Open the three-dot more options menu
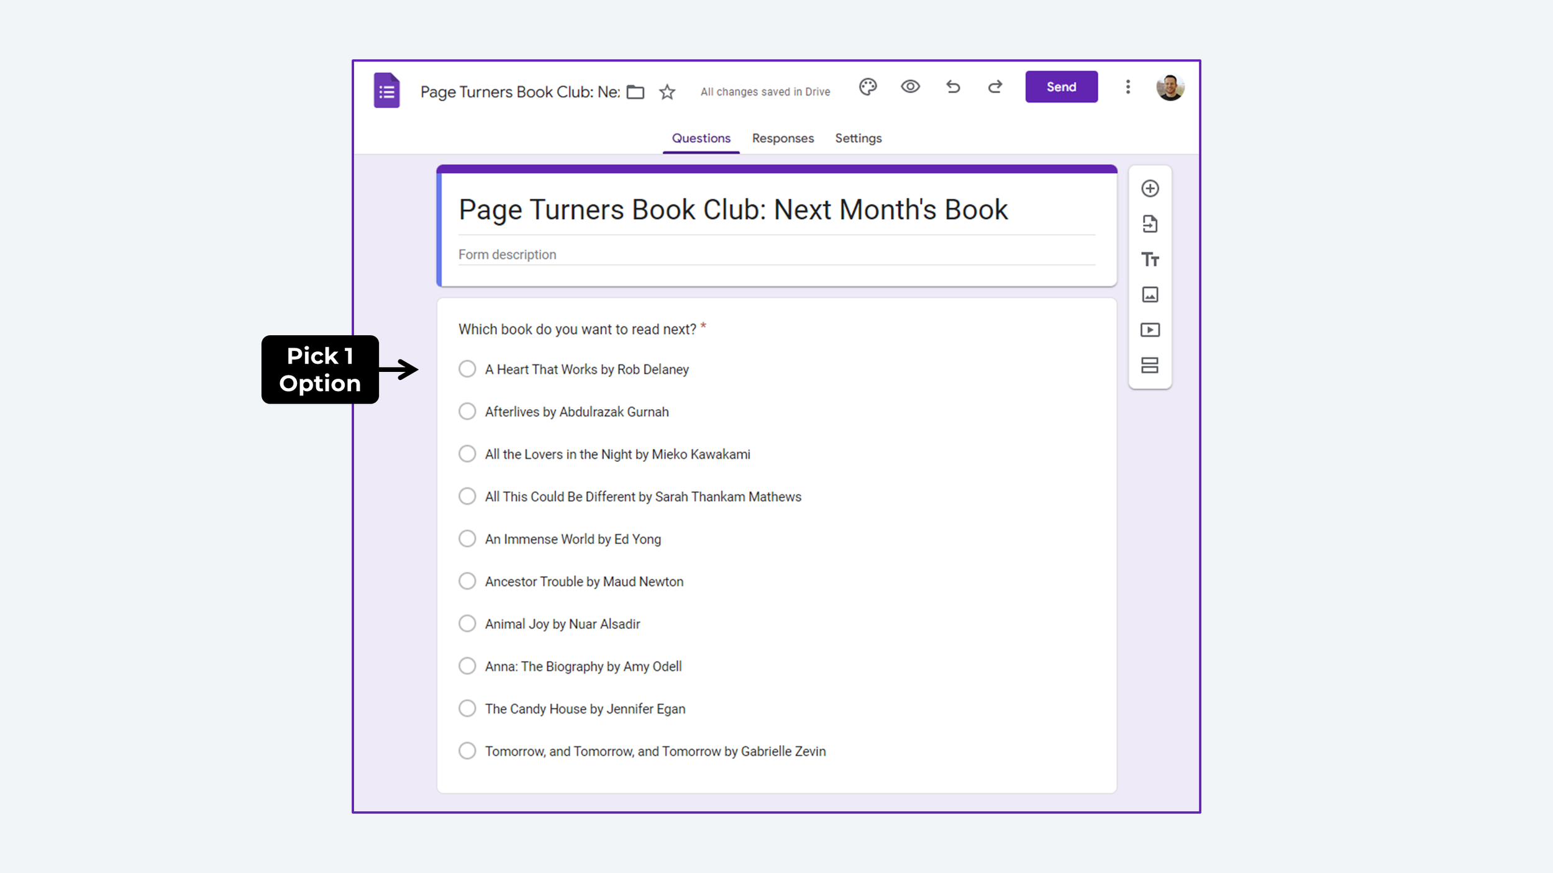 click(1127, 87)
